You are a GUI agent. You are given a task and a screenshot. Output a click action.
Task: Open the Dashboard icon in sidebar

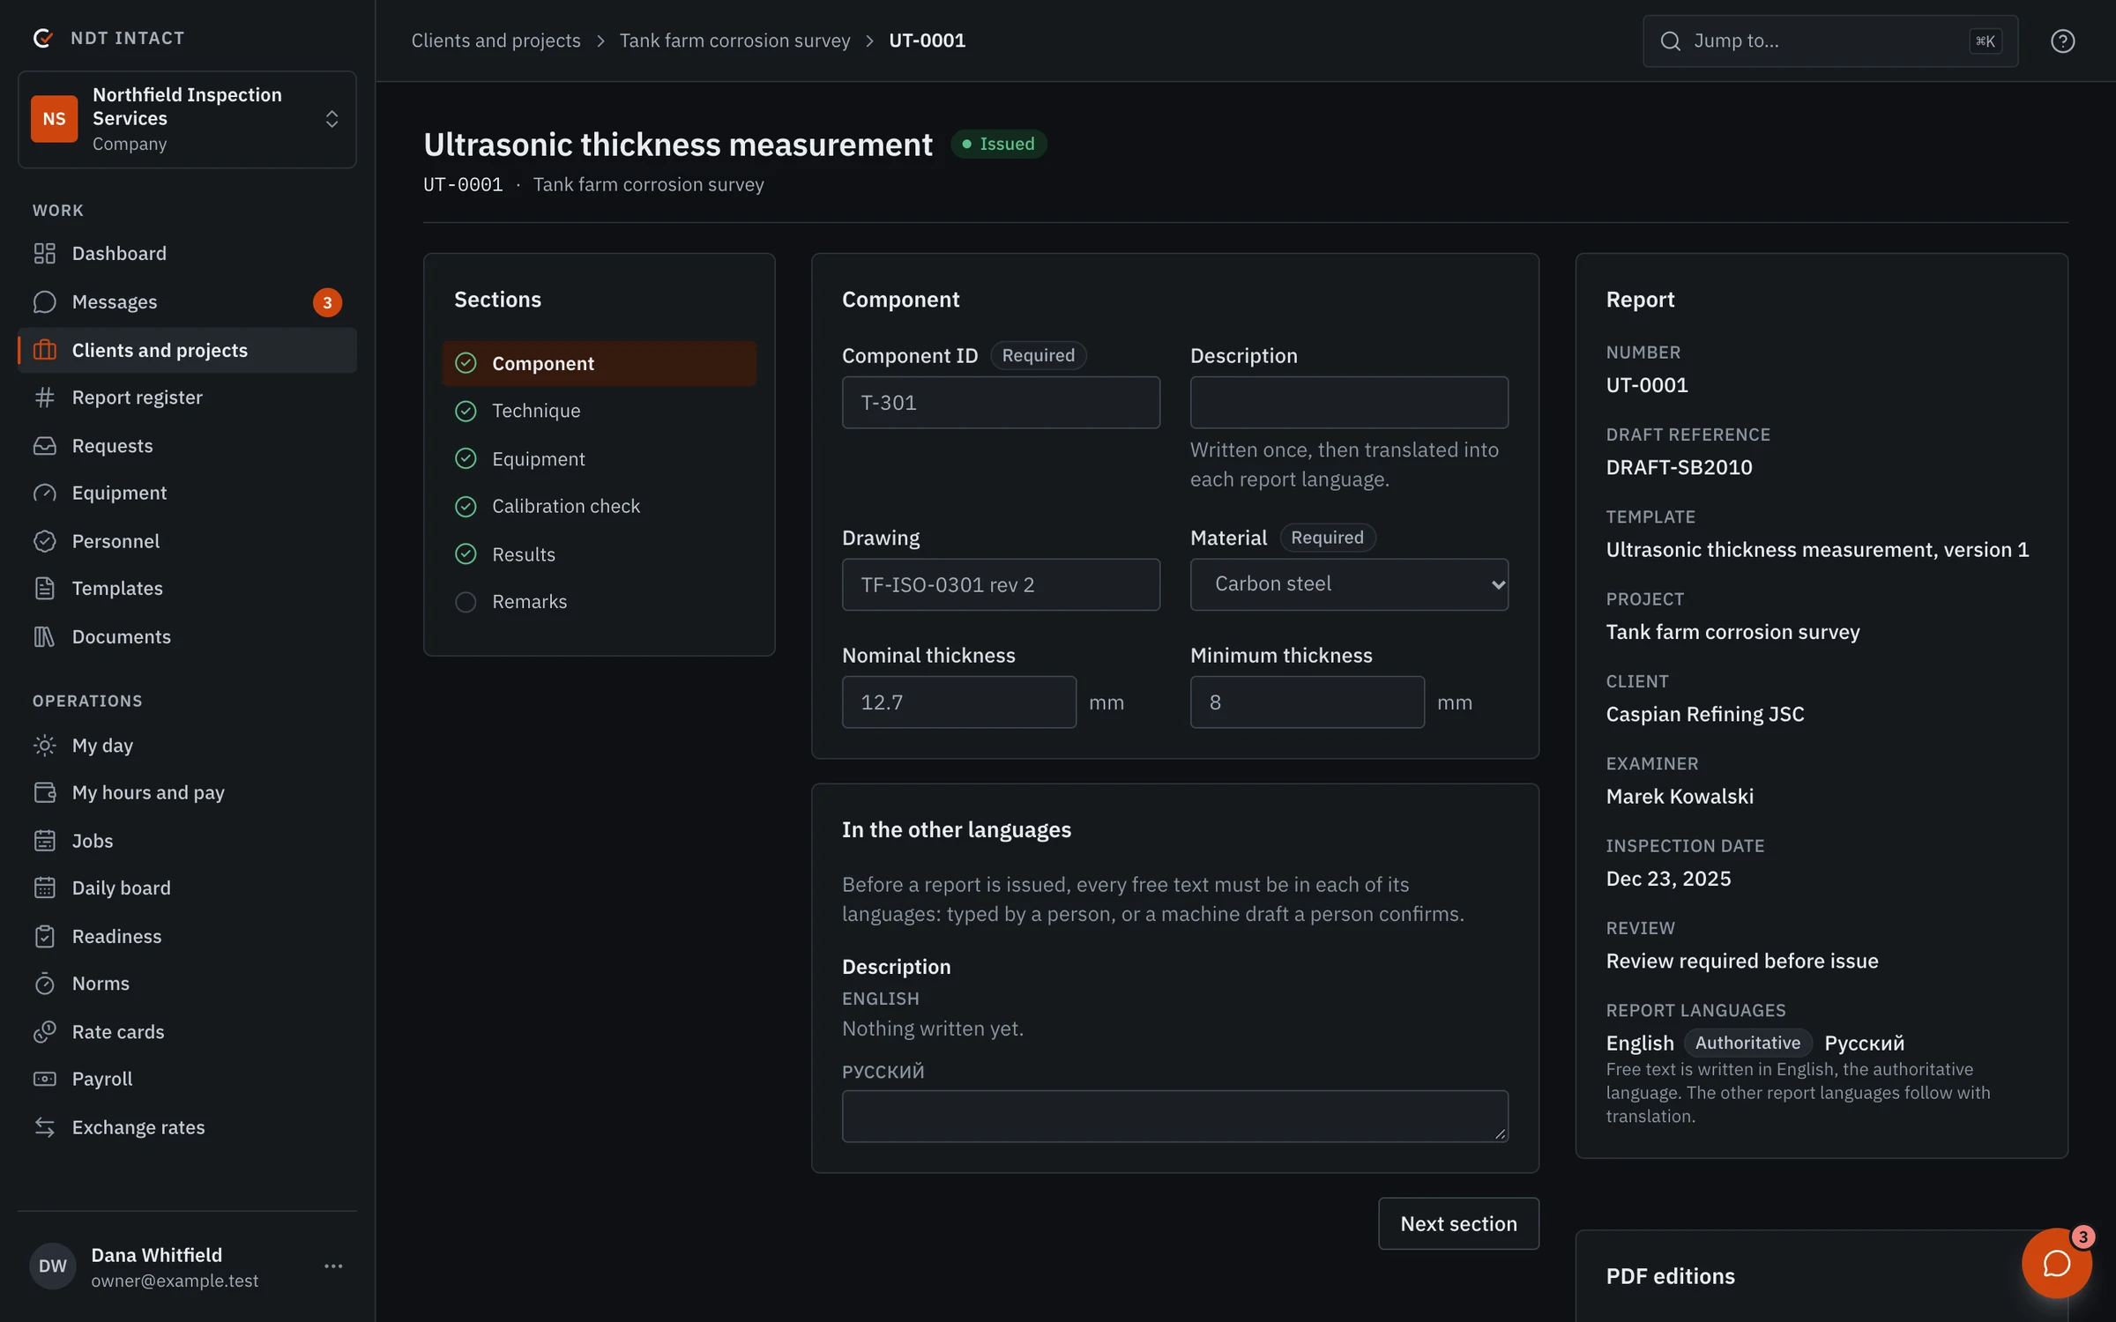(44, 254)
